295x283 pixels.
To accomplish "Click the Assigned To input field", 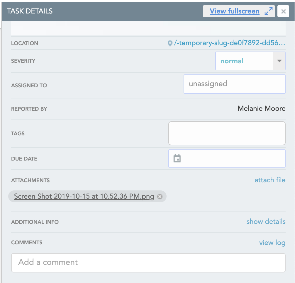I will (234, 84).
